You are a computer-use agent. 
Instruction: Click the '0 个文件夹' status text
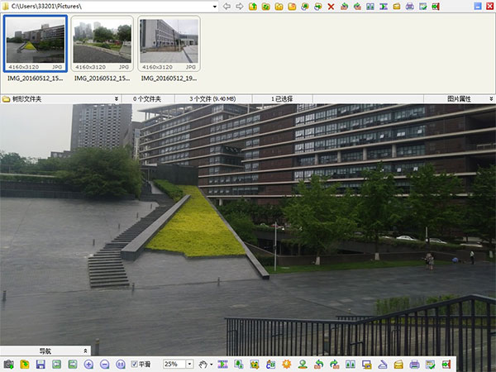pos(147,99)
